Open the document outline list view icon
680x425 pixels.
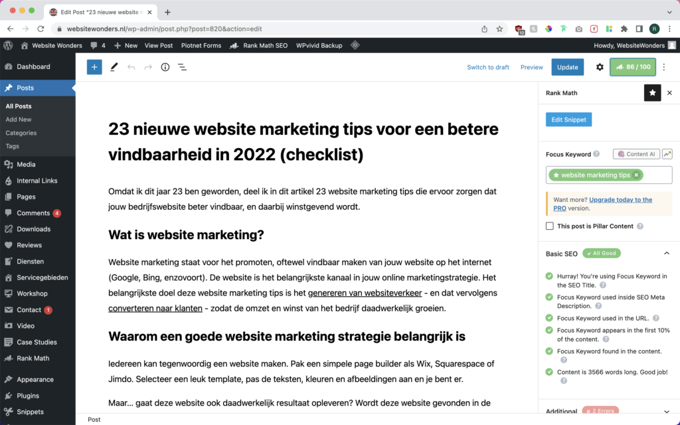coord(182,67)
